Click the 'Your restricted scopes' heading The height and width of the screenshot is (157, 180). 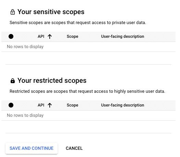coord(52,81)
